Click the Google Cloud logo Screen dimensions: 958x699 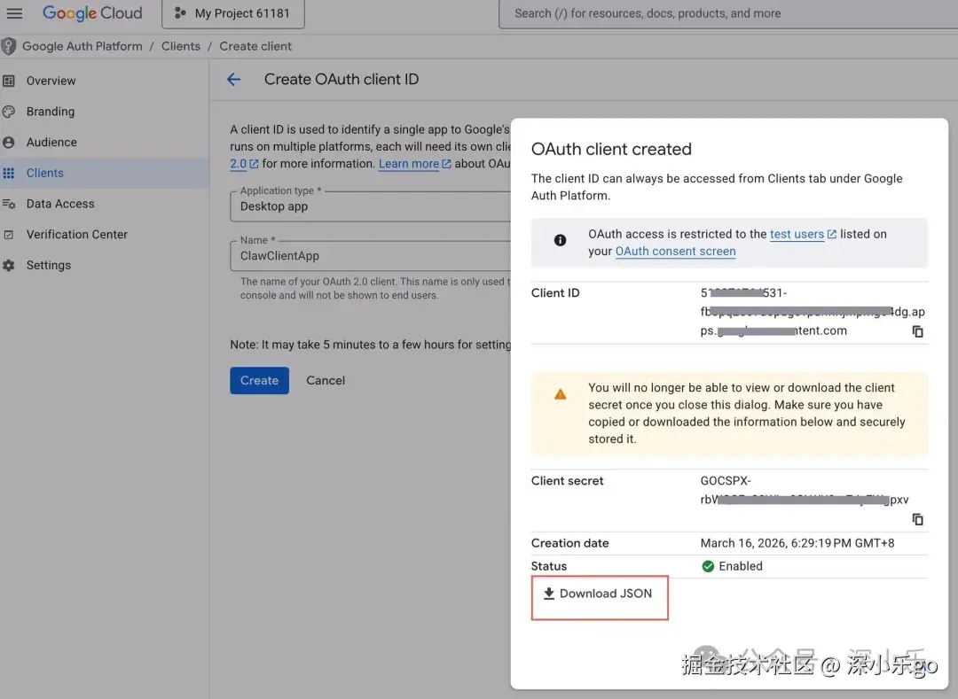click(92, 12)
